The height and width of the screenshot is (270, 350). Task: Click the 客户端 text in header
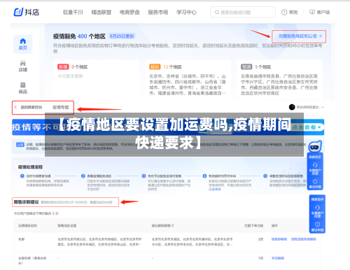[x=323, y=13]
